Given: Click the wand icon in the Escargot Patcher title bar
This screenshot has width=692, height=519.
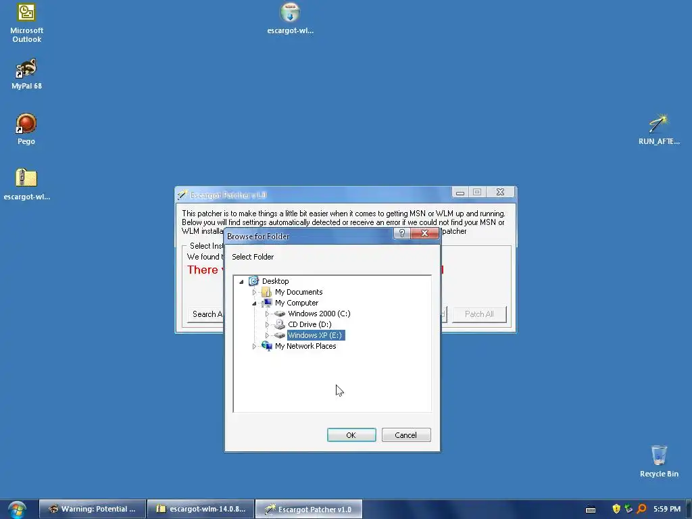Looking at the screenshot, I should coord(182,195).
